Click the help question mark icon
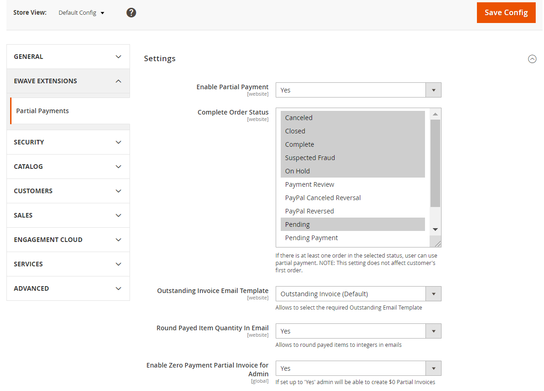 pos(131,12)
